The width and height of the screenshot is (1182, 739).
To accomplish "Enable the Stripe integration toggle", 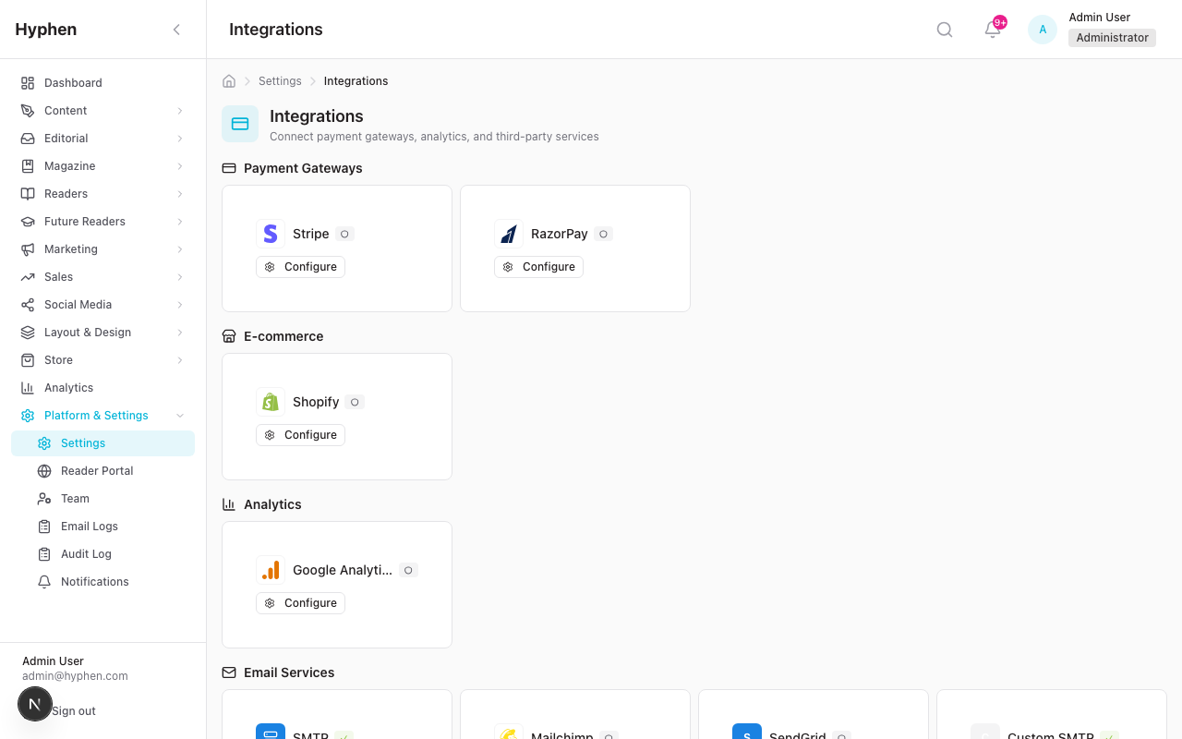I will coord(344,234).
